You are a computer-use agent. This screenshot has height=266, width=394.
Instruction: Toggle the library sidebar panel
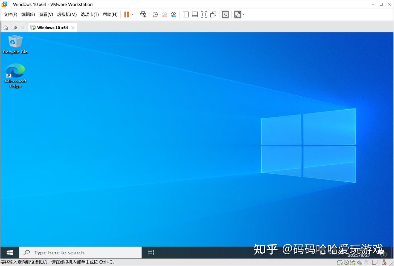[186, 14]
